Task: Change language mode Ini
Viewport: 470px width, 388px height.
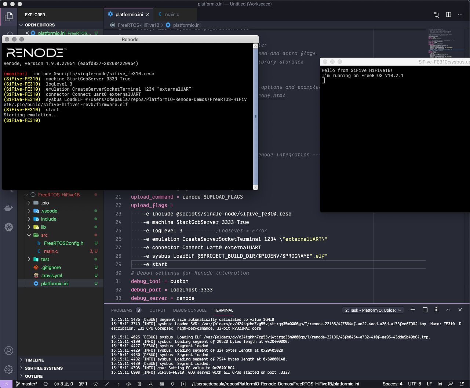Action: (x=440, y=384)
